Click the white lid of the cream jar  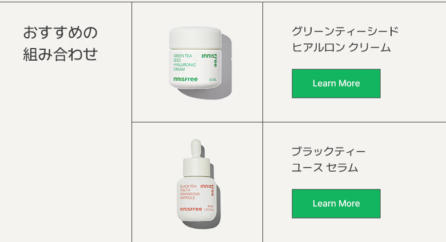(195, 38)
